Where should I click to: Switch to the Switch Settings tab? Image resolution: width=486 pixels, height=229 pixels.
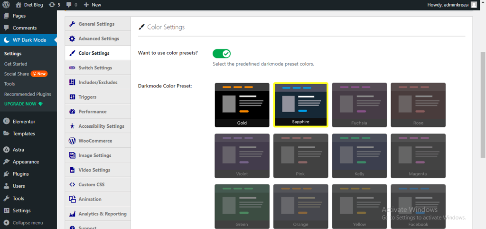[95, 68]
